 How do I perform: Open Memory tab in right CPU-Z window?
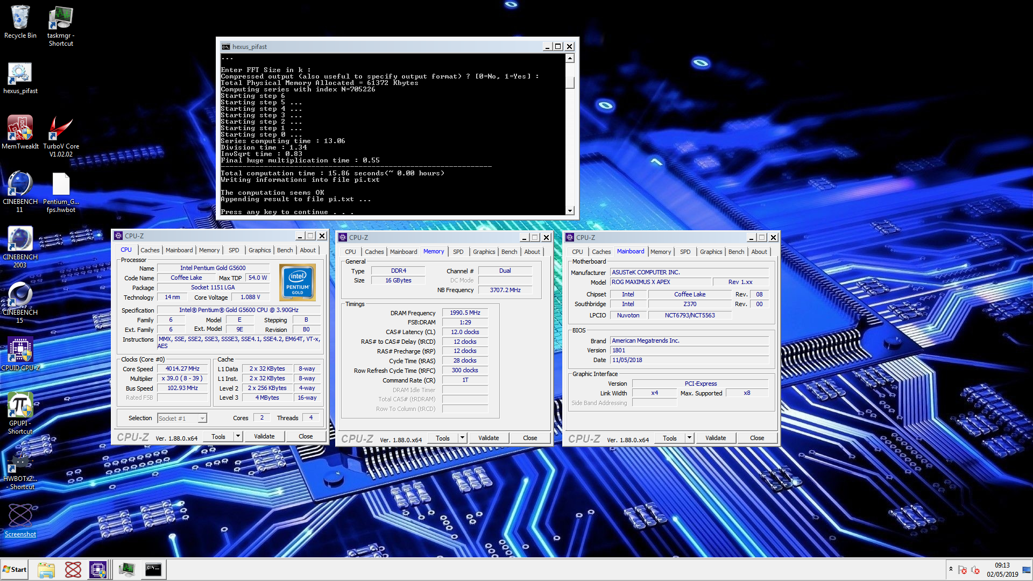click(x=661, y=252)
